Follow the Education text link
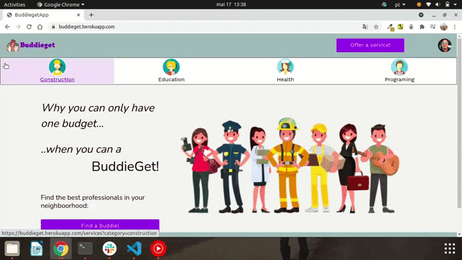 (171, 79)
